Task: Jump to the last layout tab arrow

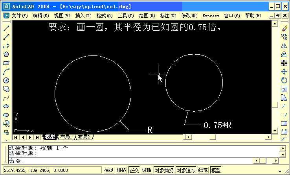Action: (x=38, y=137)
